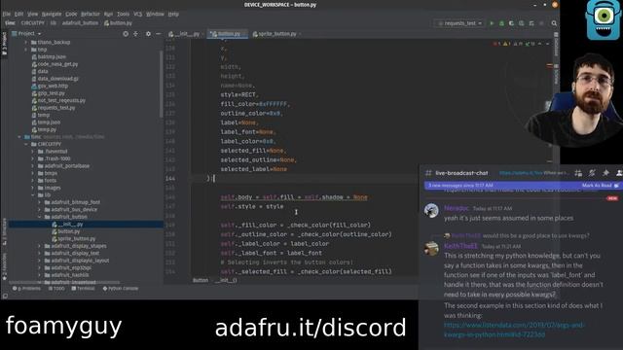Click the Neradoc avatar in Discord

(431, 210)
